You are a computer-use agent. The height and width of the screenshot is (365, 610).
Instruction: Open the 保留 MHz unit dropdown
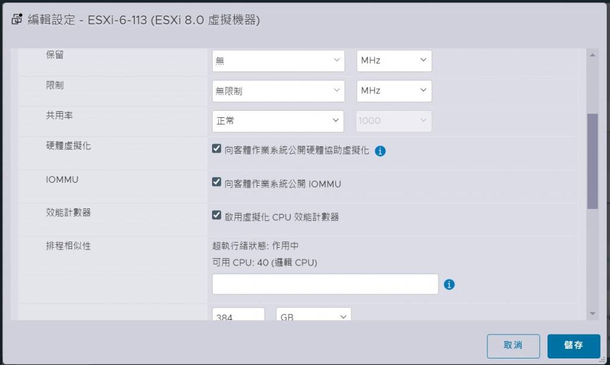point(394,61)
